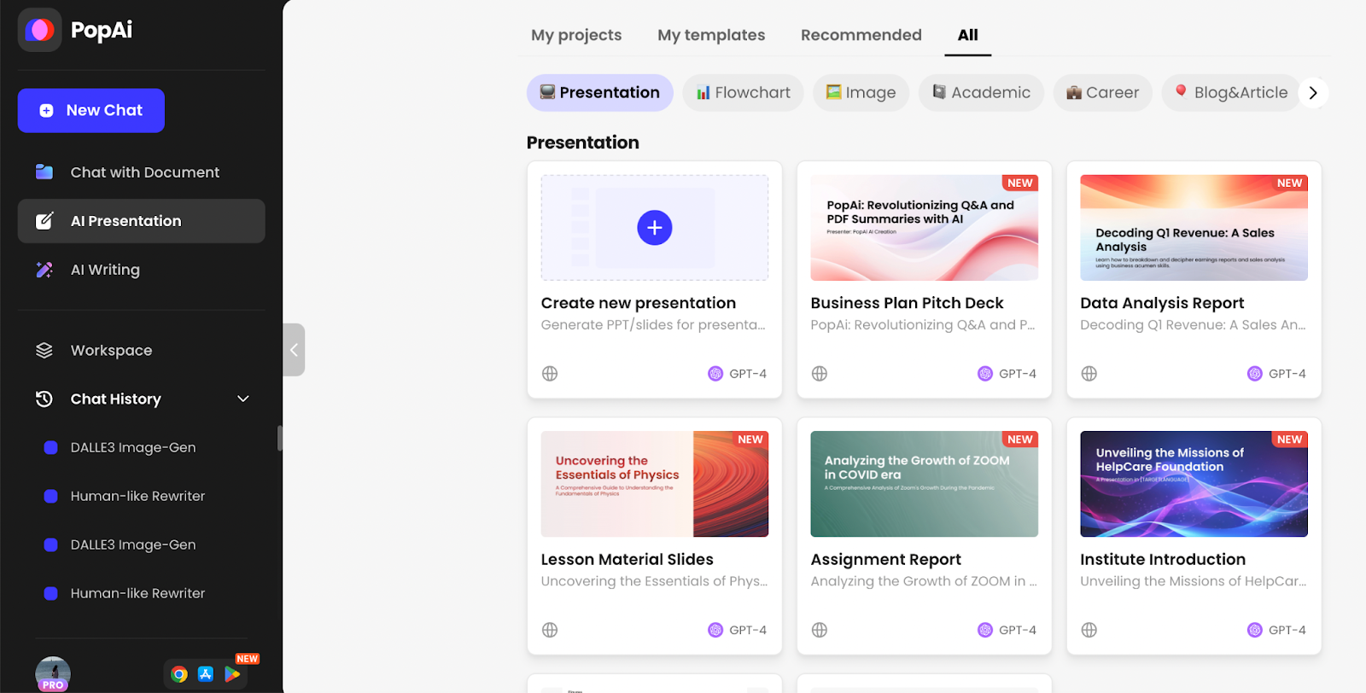Filter by Flowchart category

coord(744,92)
